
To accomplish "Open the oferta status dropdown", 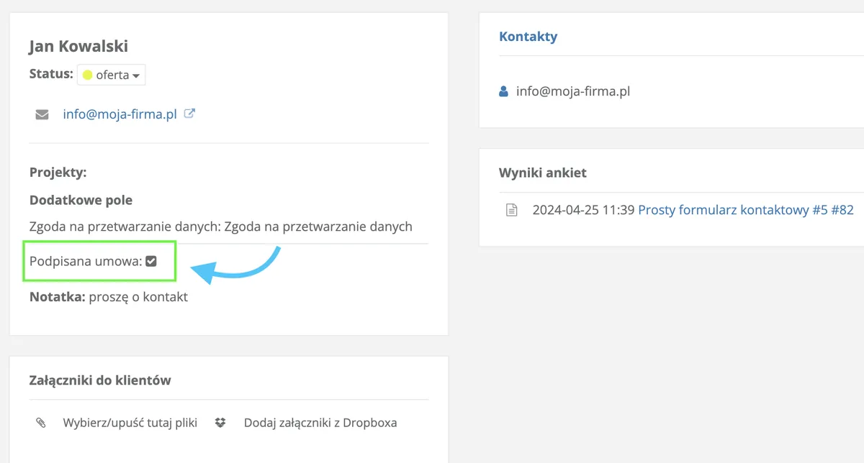I will pos(112,75).
